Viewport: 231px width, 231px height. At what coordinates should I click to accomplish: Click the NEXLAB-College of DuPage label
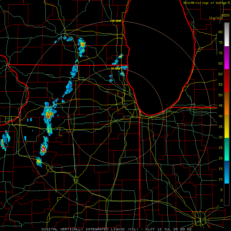205,3
